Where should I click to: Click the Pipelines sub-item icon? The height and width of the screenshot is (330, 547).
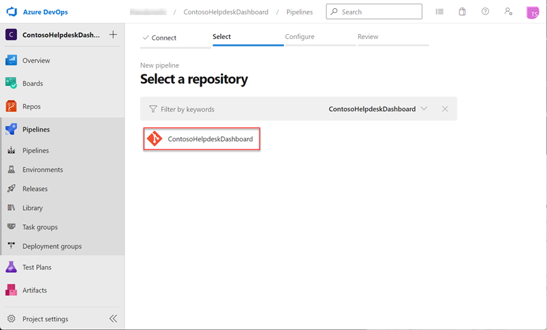click(12, 150)
